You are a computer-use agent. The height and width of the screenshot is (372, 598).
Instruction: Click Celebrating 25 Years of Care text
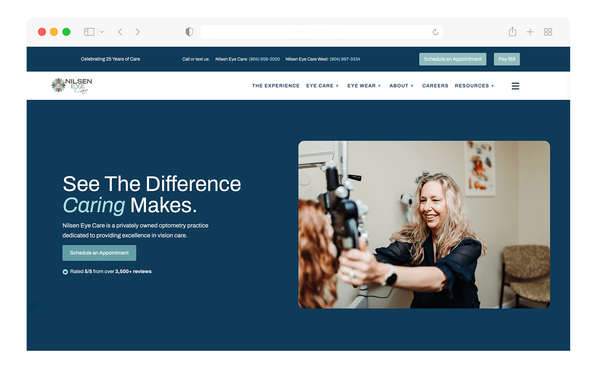click(110, 59)
